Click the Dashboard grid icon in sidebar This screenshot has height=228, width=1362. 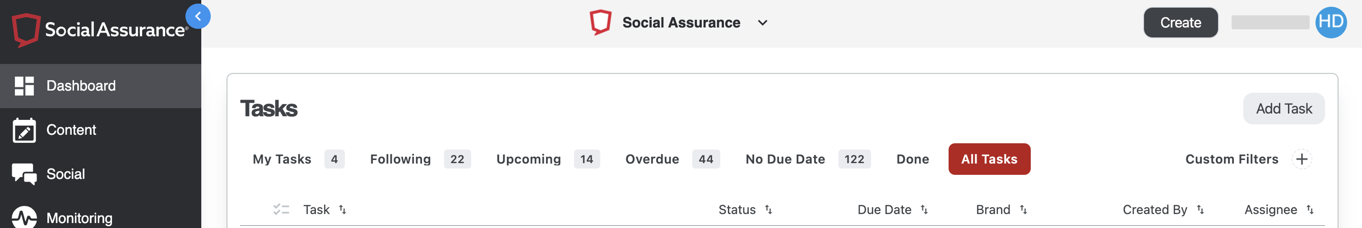point(24,86)
